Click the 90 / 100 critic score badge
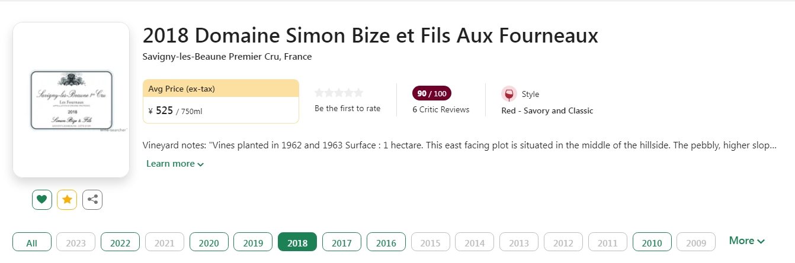 click(x=432, y=93)
